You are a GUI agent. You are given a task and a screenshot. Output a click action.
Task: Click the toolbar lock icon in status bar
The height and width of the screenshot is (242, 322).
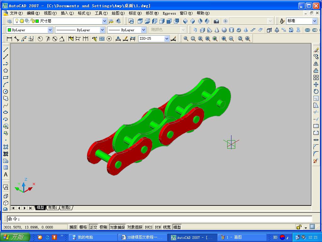point(299,227)
